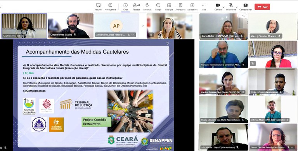Click the Pastoral Carcerária logo on slide
The width and height of the screenshot is (298, 151).
[29, 106]
